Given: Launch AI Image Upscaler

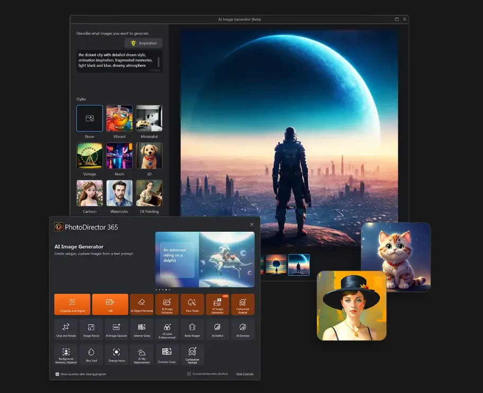Looking at the screenshot, I should (x=117, y=329).
